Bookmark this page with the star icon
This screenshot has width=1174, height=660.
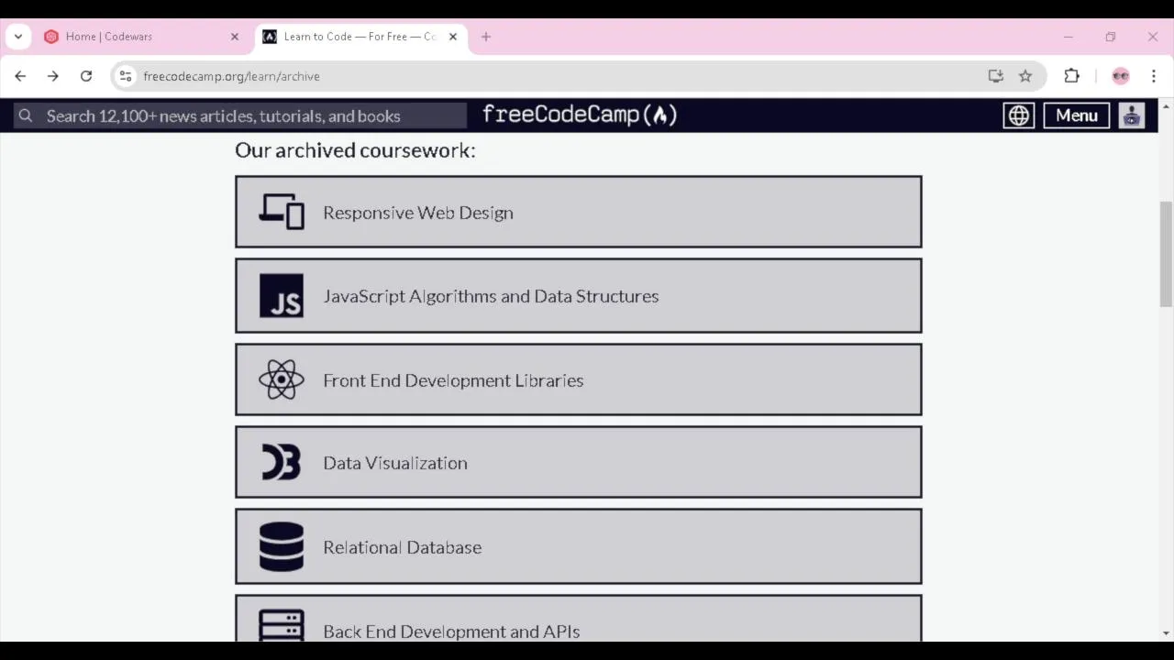1025,76
